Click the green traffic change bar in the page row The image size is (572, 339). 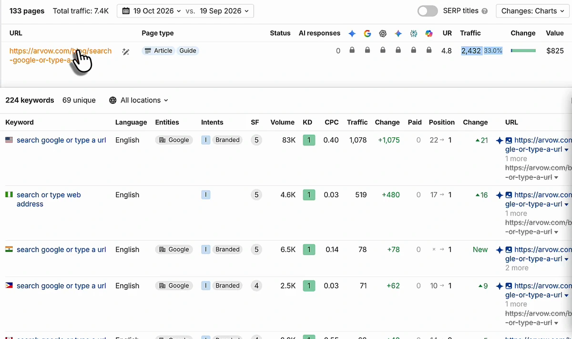pyautogui.click(x=523, y=51)
